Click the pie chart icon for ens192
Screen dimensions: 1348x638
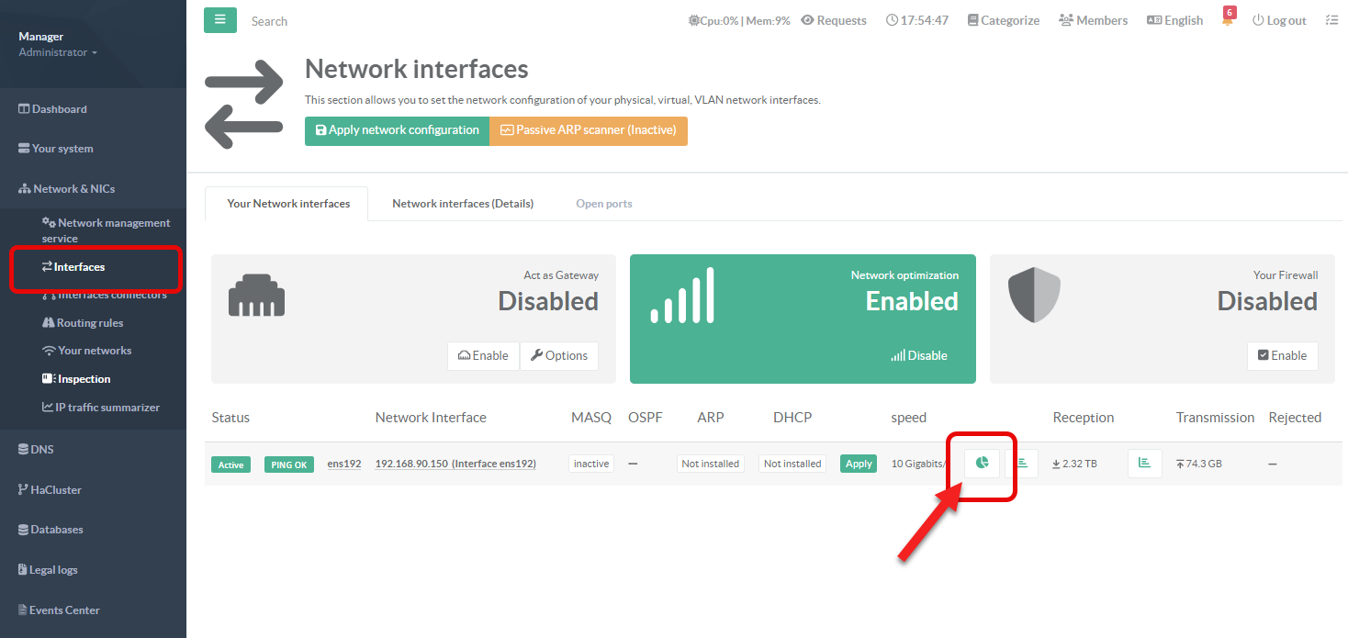[x=982, y=464]
